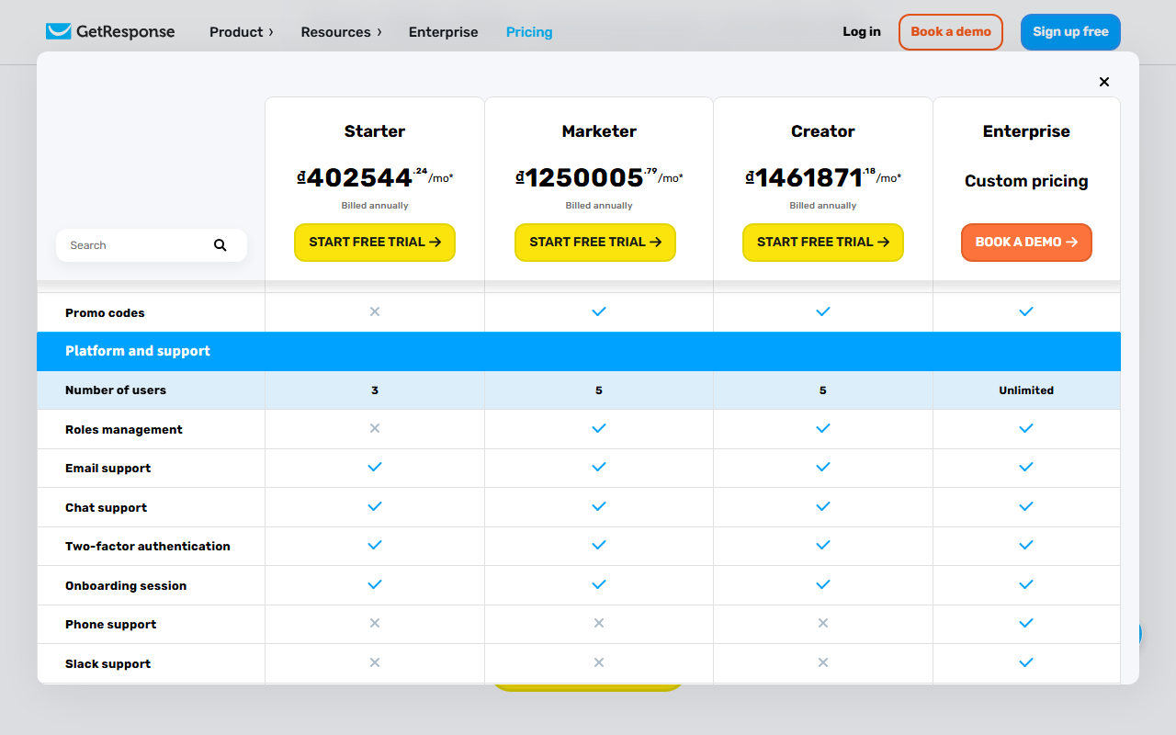Click the Custom pricing text
The width and height of the screenshot is (1176, 735).
1026,181
